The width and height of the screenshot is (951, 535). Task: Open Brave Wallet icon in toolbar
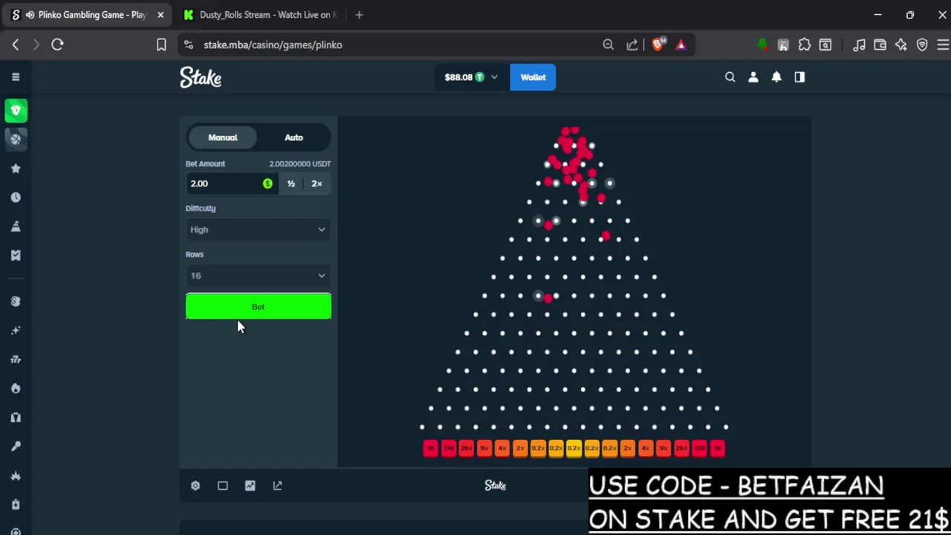tap(880, 45)
